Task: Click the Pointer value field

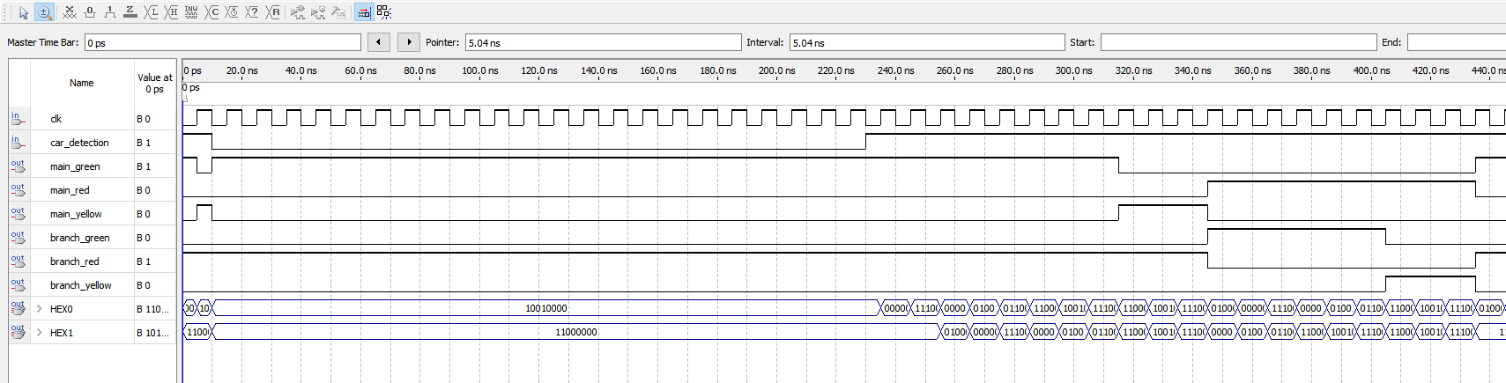Action: 604,42
